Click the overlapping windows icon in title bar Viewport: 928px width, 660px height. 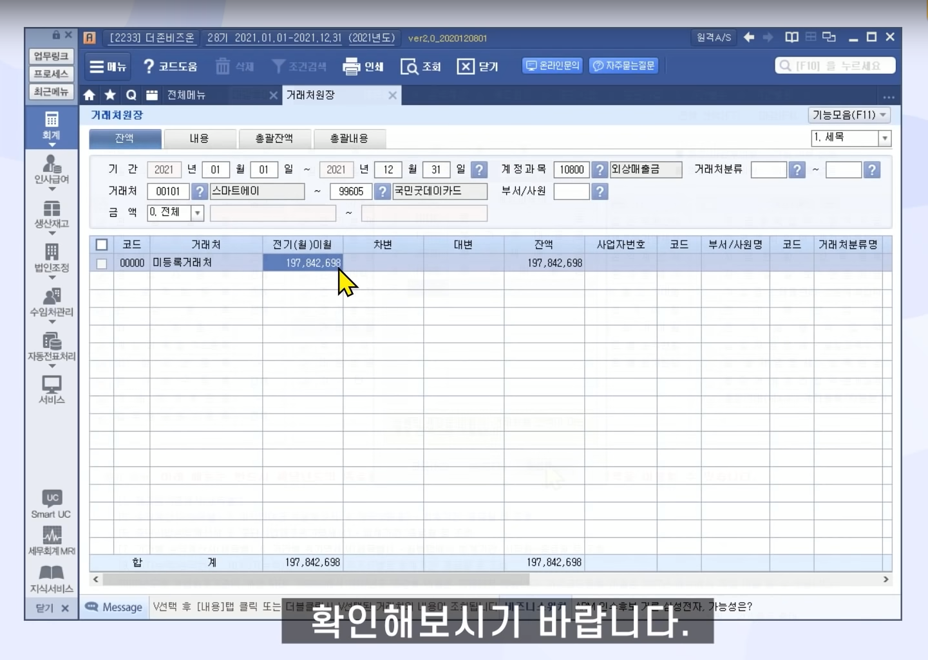(829, 37)
